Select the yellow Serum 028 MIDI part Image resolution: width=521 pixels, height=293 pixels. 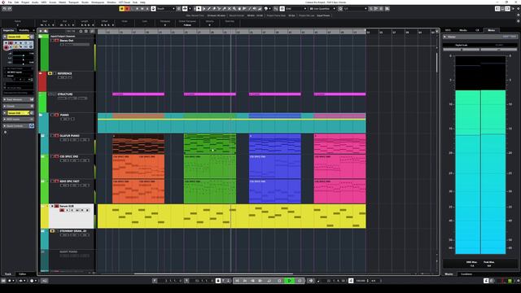coord(231,216)
